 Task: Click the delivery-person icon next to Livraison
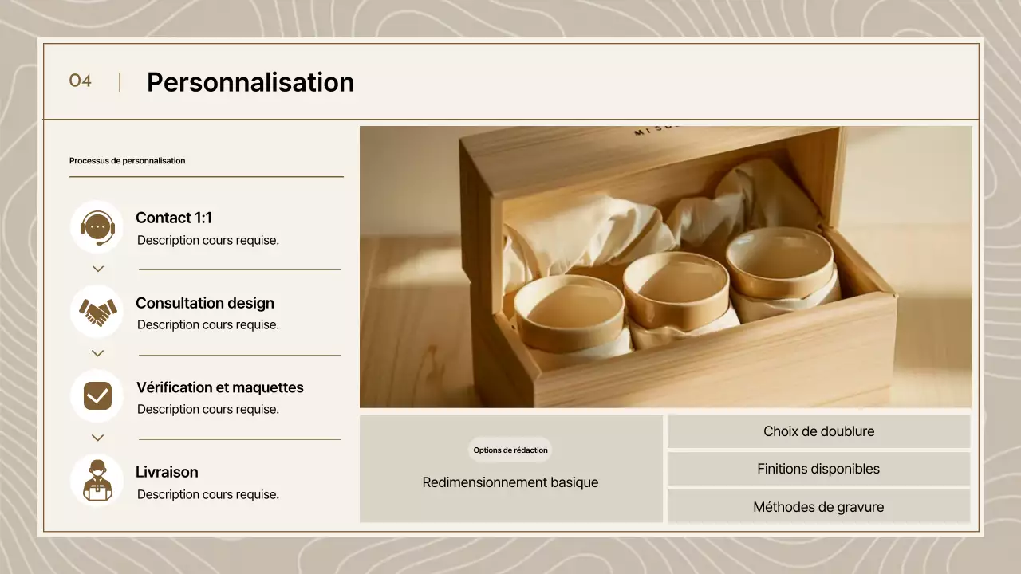click(97, 480)
